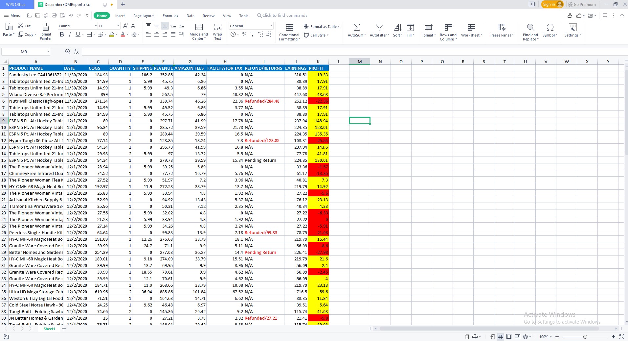Image resolution: width=628 pixels, height=341 pixels.
Task: Click into the formula bar input
Action: tap(355, 52)
